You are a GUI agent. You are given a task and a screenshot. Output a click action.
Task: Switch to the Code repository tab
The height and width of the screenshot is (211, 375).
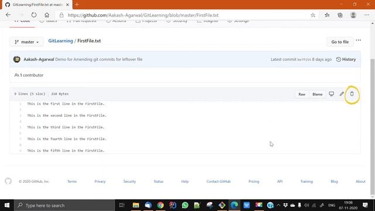(22, 21)
